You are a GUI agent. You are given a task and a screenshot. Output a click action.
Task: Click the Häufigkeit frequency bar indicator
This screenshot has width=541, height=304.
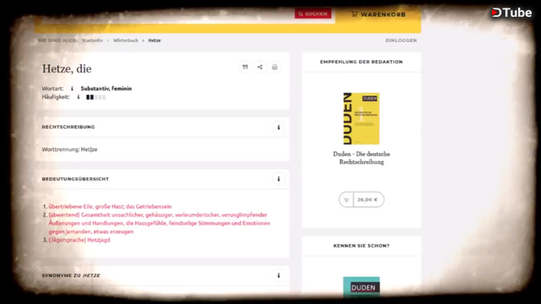click(x=96, y=97)
